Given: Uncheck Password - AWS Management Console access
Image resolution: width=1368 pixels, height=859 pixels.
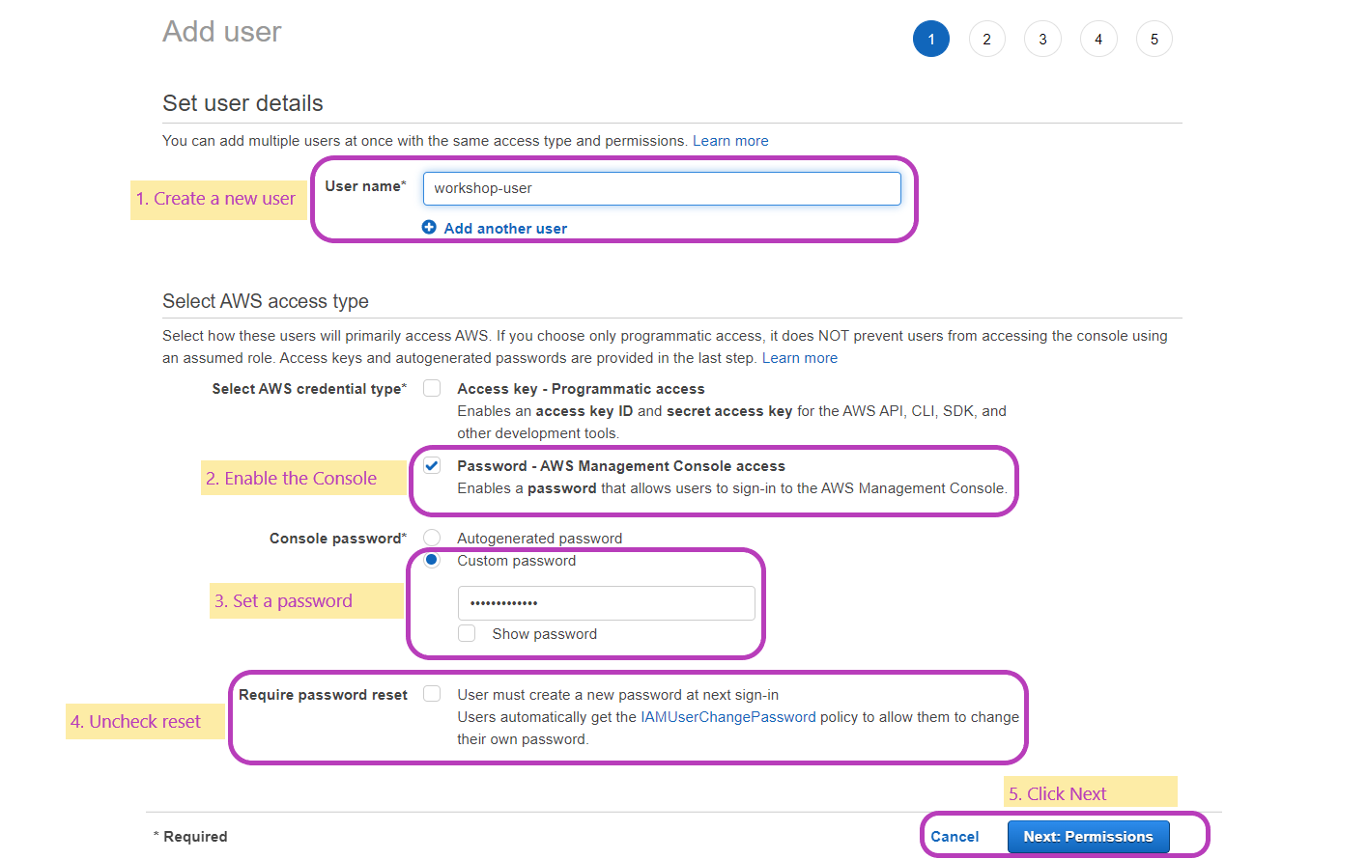Looking at the screenshot, I should (x=431, y=464).
